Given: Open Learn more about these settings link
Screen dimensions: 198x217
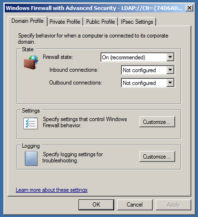Looking at the screenshot, I should click(51, 190).
